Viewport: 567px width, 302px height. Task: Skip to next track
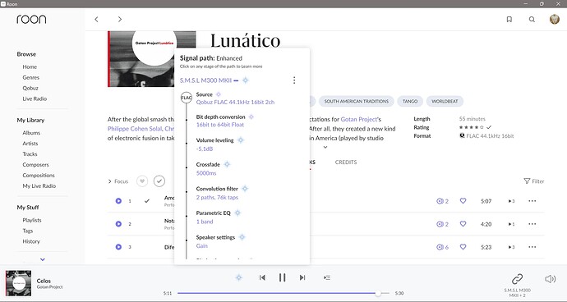point(302,277)
